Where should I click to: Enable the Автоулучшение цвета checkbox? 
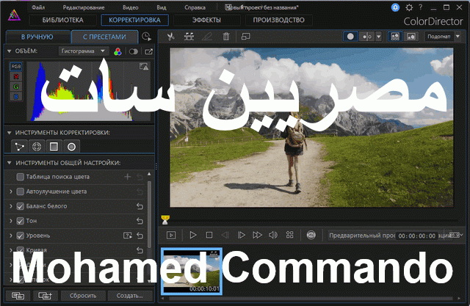21,192
